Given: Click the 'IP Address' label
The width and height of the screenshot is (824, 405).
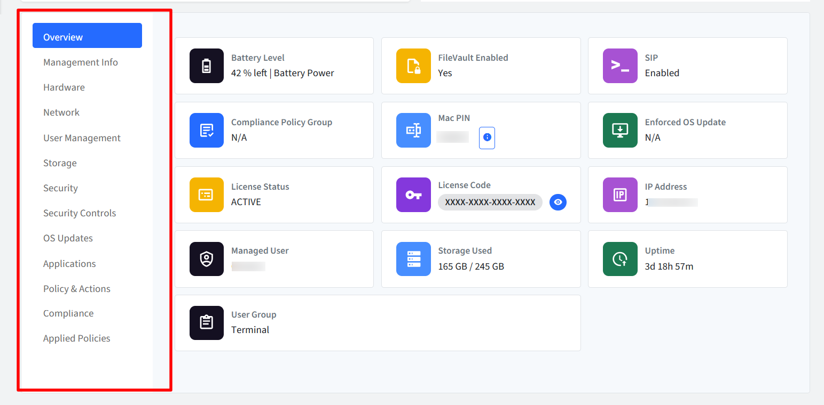Looking at the screenshot, I should (666, 187).
